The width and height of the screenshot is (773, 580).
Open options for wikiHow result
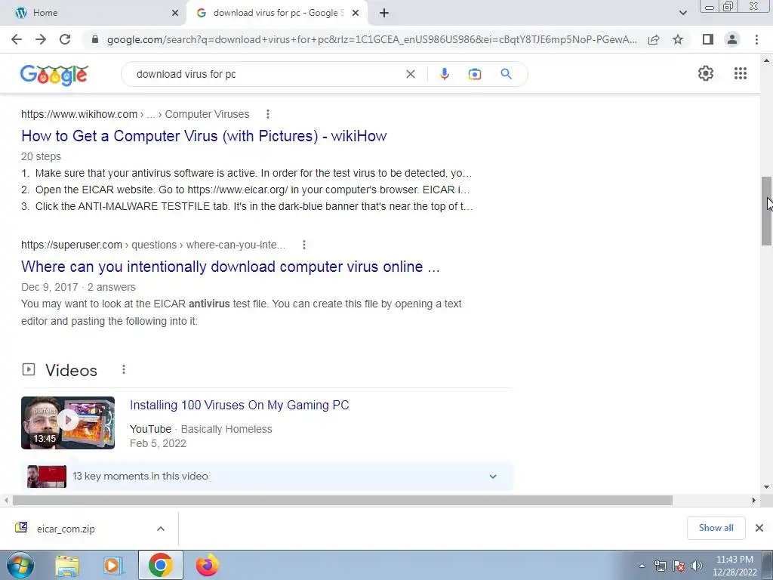tap(268, 114)
